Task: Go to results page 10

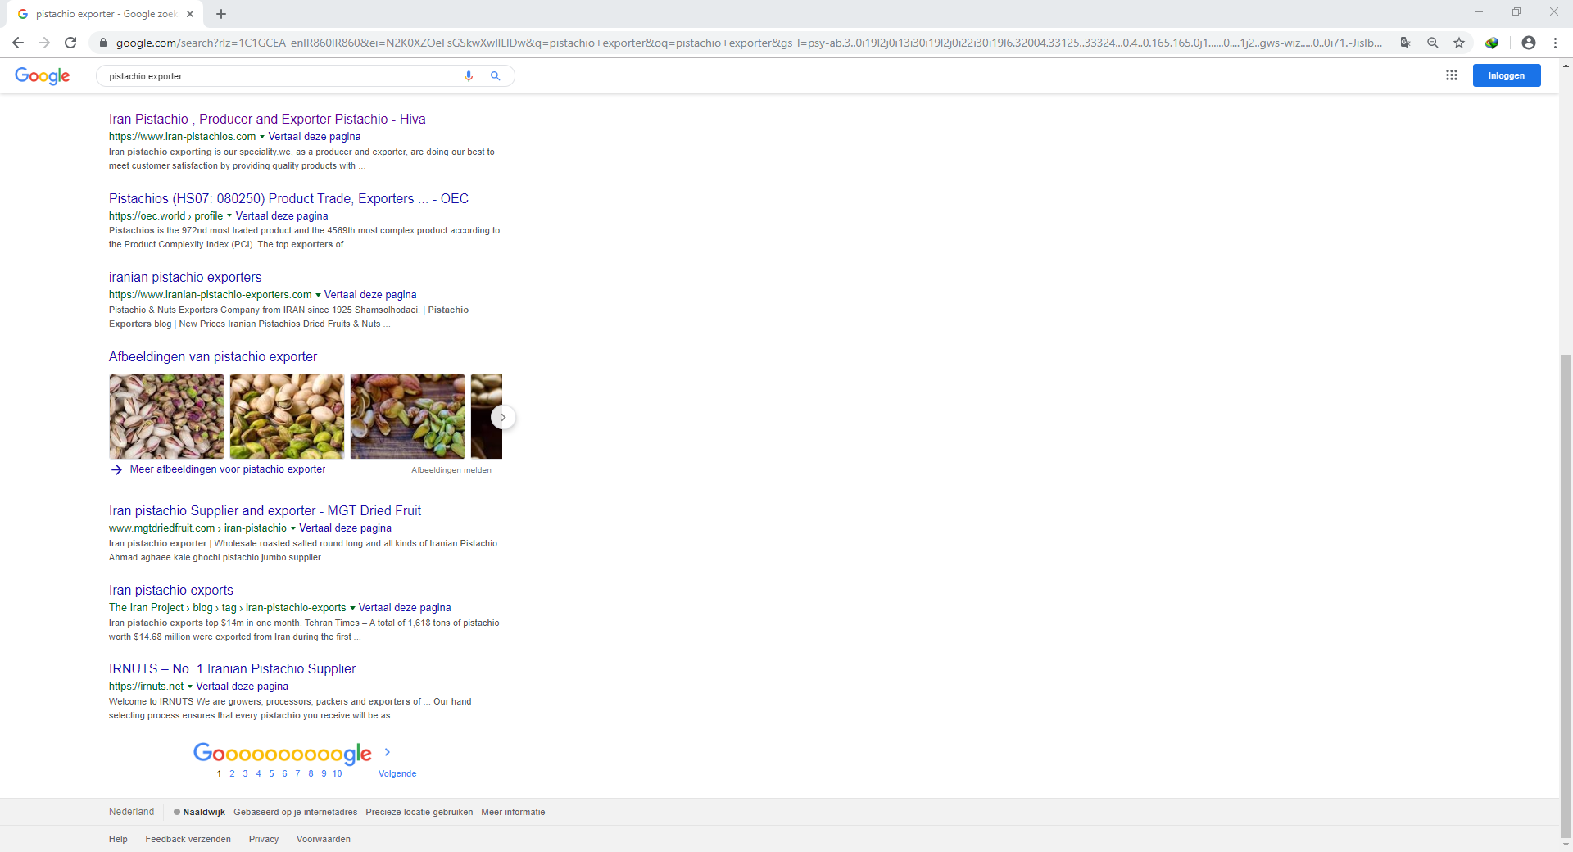Action: click(x=337, y=773)
